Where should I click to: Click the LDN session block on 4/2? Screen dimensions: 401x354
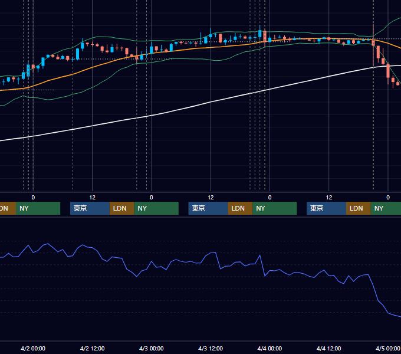(x=121, y=208)
